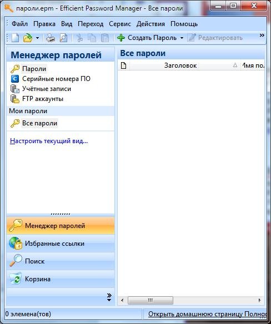Click the key icon in title bar
The image size is (271, 324).
(9, 8)
